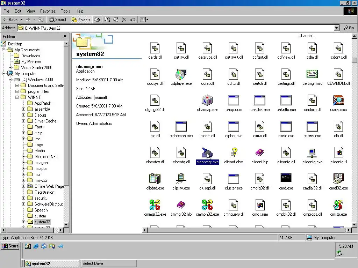Click the file list vertical scrollbar down arrow
The width and height of the screenshot is (358, 268).
click(x=355, y=224)
